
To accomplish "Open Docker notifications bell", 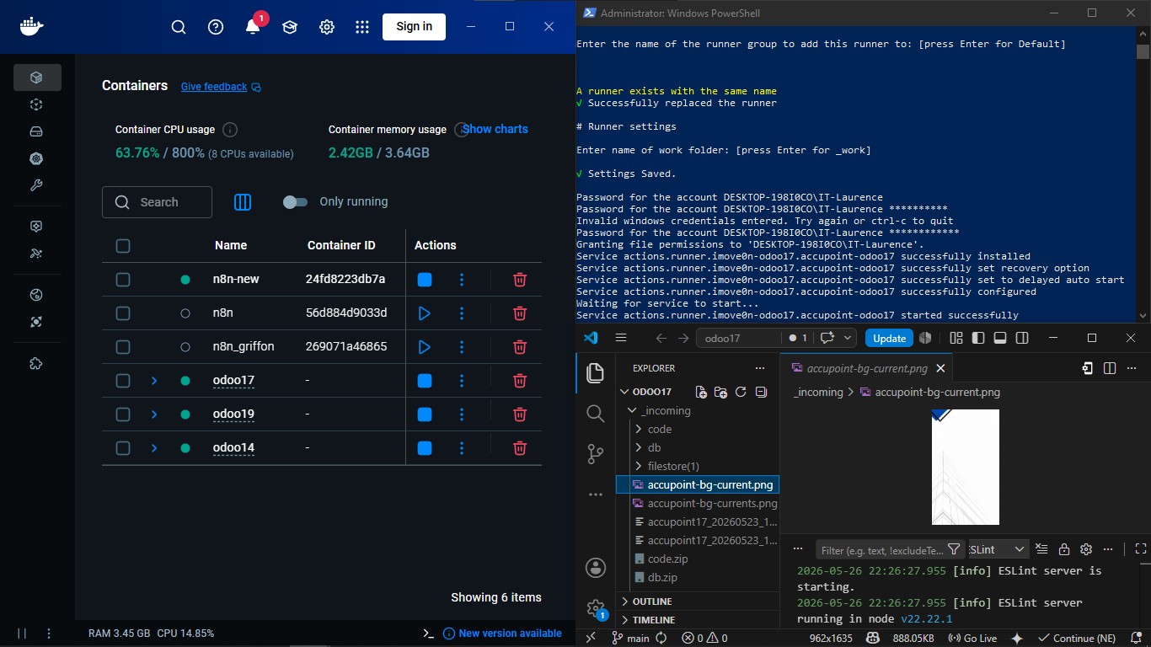I will [x=253, y=27].
